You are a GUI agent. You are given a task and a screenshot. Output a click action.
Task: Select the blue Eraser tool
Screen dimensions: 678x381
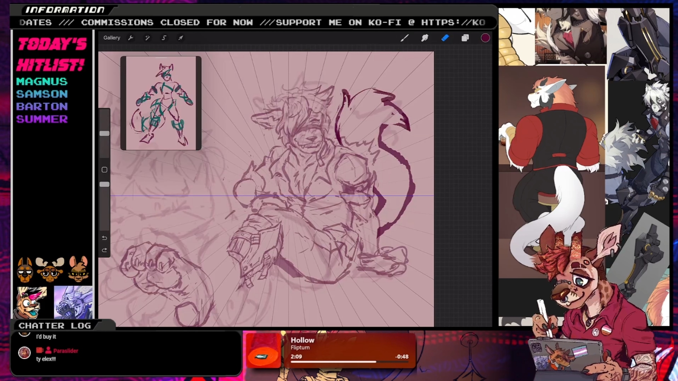445,38
